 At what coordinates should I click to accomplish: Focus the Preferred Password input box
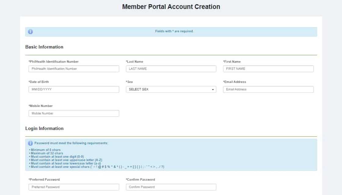[74, 187]
